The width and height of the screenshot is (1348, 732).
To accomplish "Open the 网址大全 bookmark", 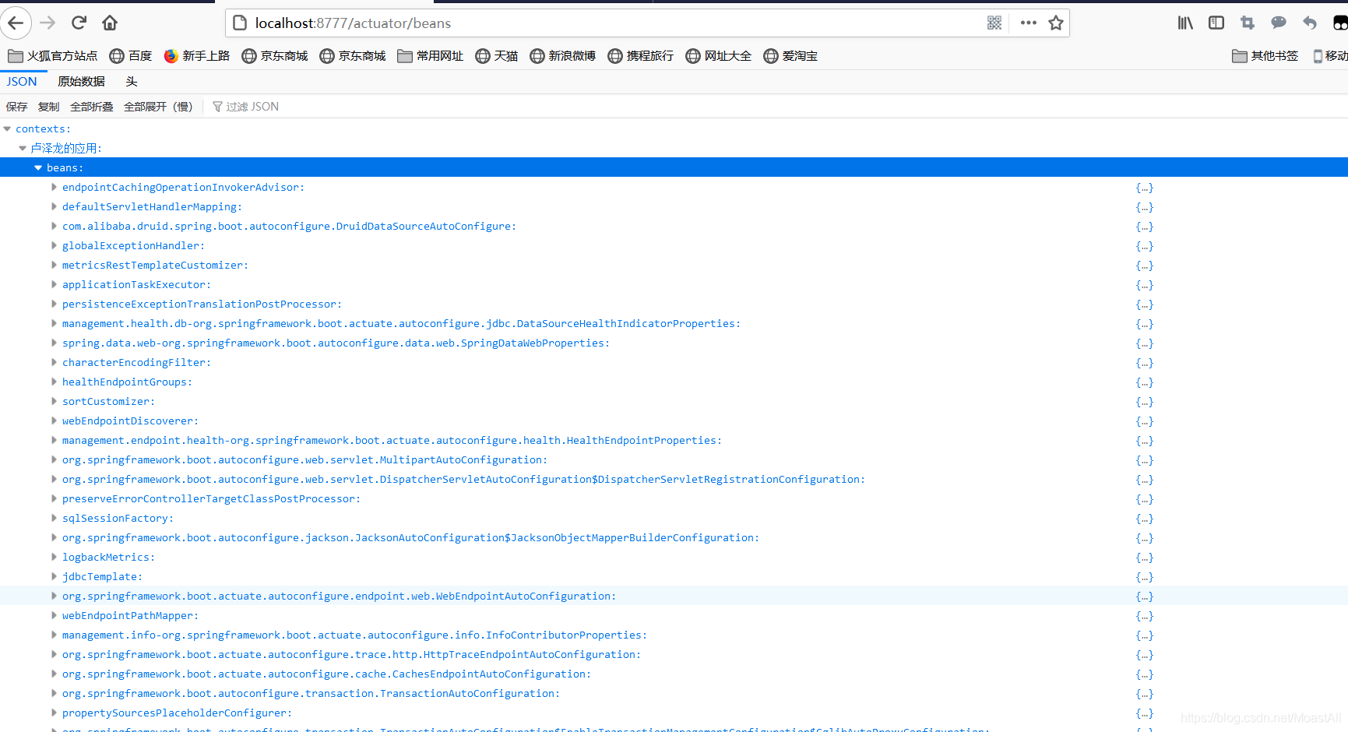I will 719,55.
